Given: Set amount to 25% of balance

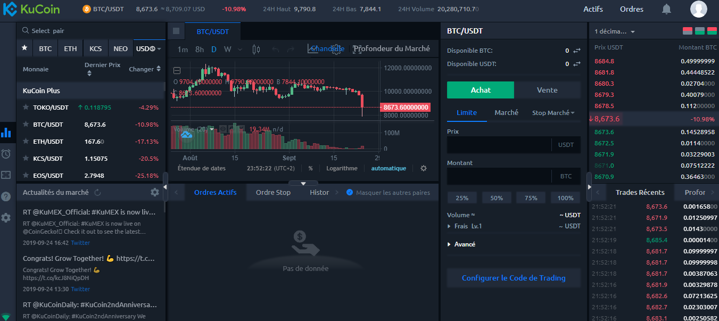Looking at the screenshot, I should (462, 198).
